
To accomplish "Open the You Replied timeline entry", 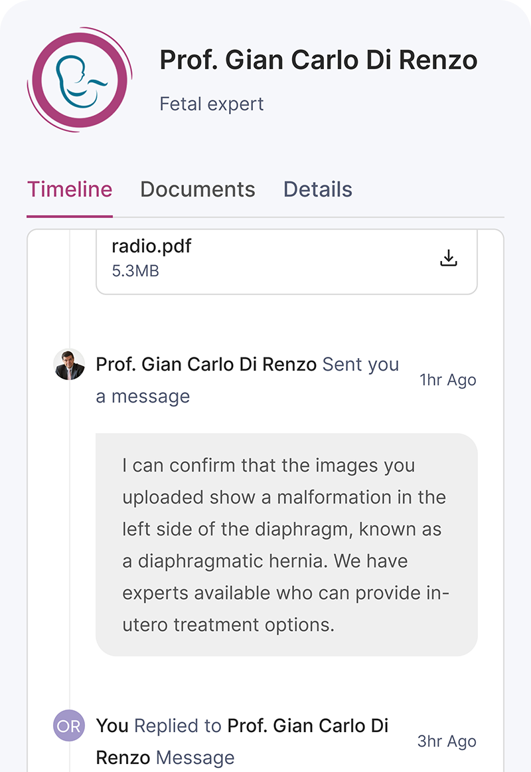I will coord(243,741).
